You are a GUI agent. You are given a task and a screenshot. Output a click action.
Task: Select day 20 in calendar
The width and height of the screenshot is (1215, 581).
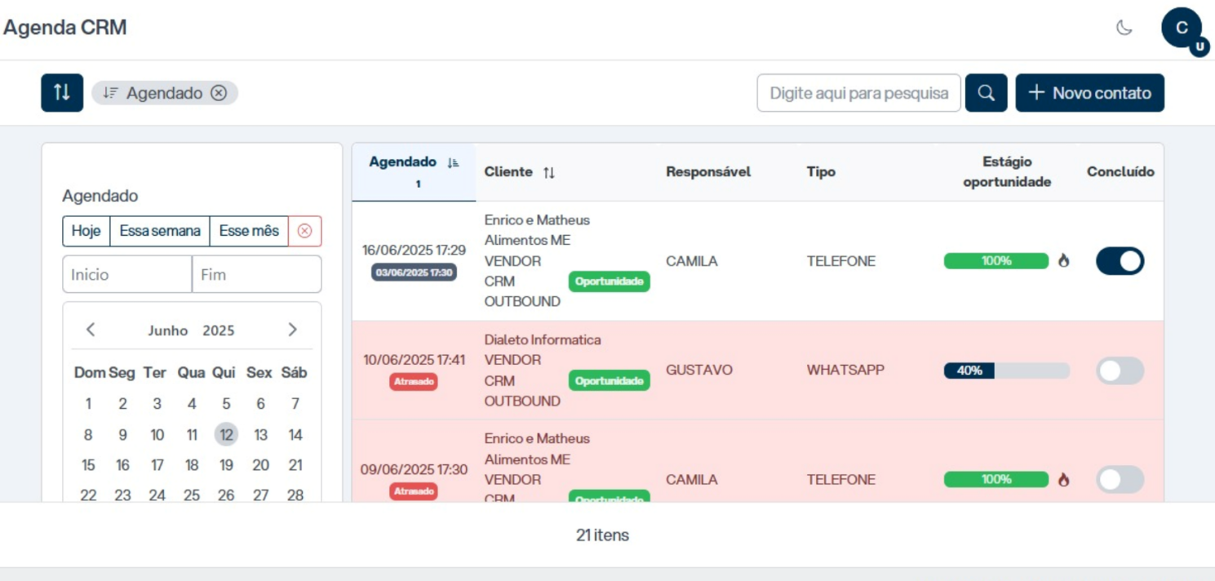260,465
